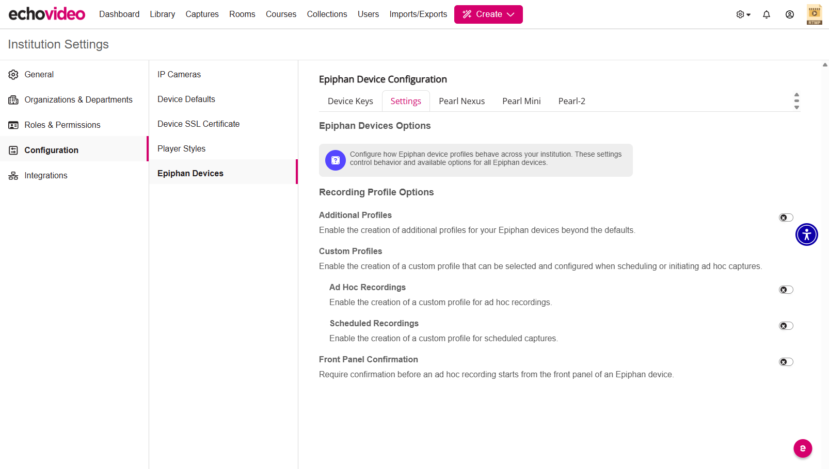This screenshot has width=829, height=469.
Task: Open Imports/Exports in the top navigation
Action: coord(418,14)
